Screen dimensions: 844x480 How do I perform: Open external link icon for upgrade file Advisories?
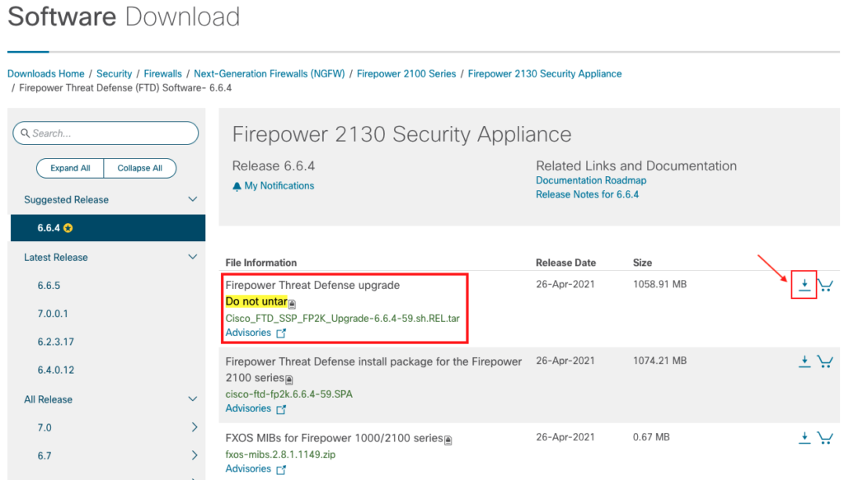[x=281, y=333]
